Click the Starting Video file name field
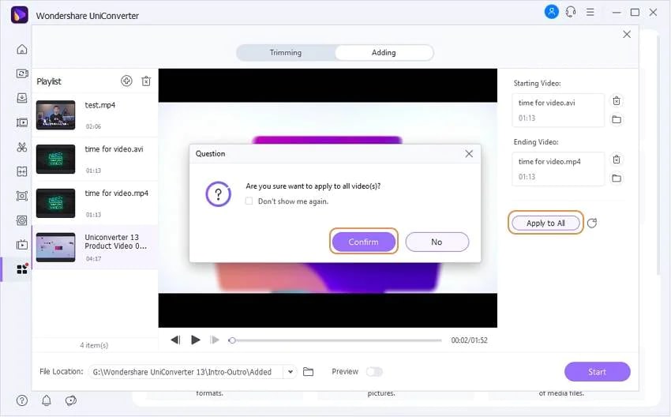 (558, 110)
